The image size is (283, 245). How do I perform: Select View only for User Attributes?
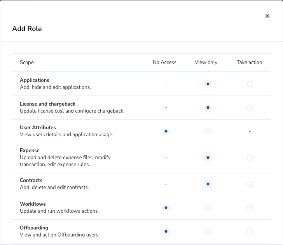pyautogui.click(x=208, y=131)
